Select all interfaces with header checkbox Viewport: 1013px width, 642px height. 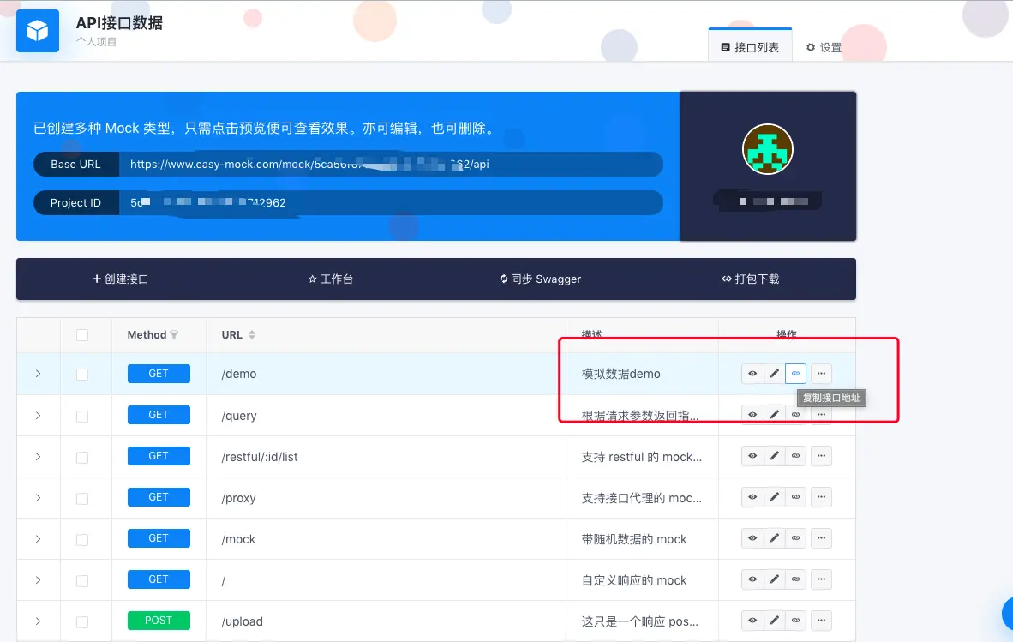point(82,335)
